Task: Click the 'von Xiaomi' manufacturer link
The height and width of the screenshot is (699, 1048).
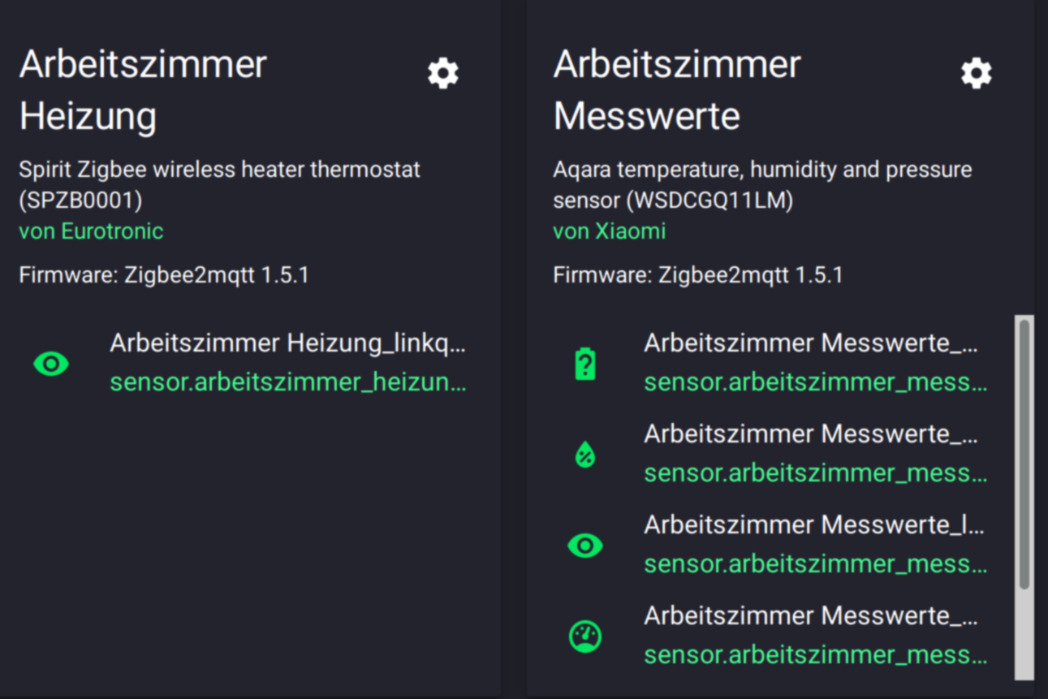Action: [609, 231]
